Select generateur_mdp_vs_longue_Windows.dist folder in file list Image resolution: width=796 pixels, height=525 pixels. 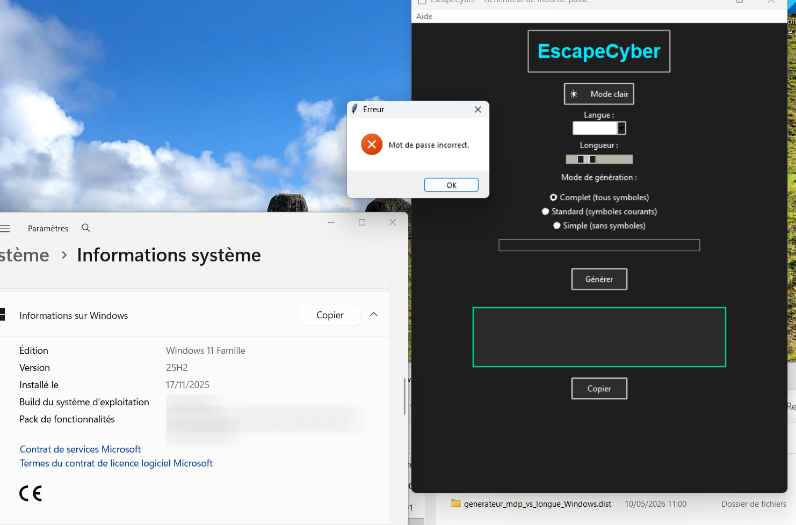click(537, 504)
